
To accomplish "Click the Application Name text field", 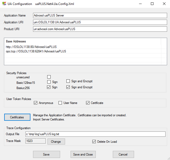I will (100, 16).
